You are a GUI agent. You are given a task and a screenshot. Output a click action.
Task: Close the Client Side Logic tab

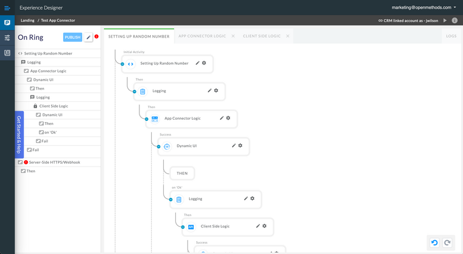(x=288, y=36)
